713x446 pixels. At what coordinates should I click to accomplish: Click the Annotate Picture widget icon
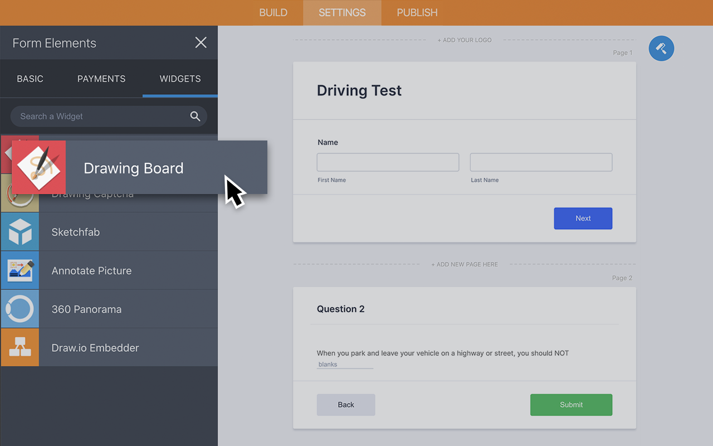pos(20,270)
